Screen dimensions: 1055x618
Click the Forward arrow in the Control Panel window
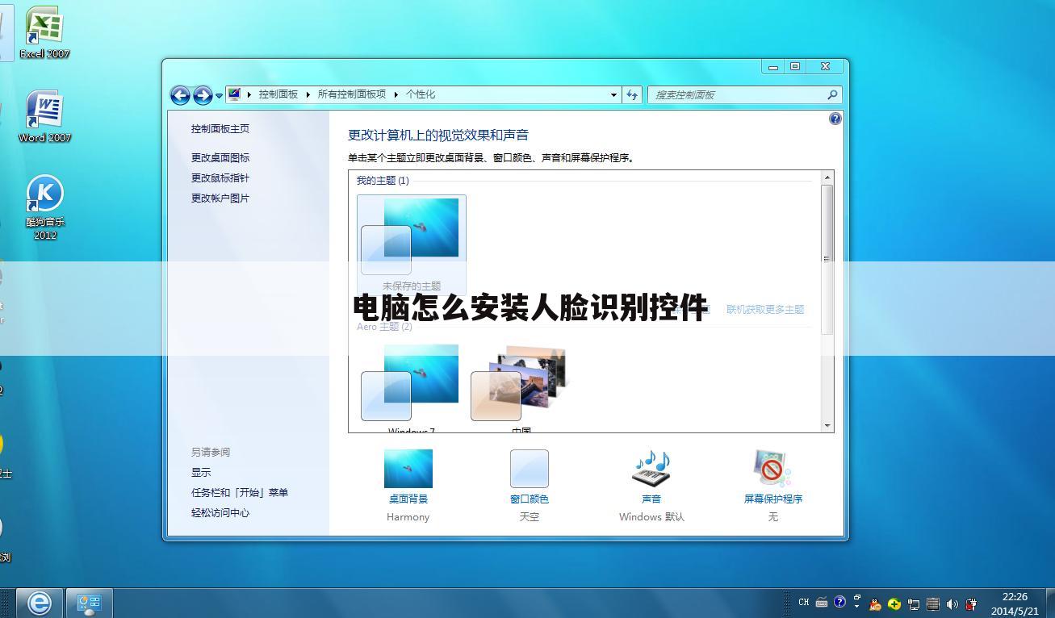click(x=203, y=95)
